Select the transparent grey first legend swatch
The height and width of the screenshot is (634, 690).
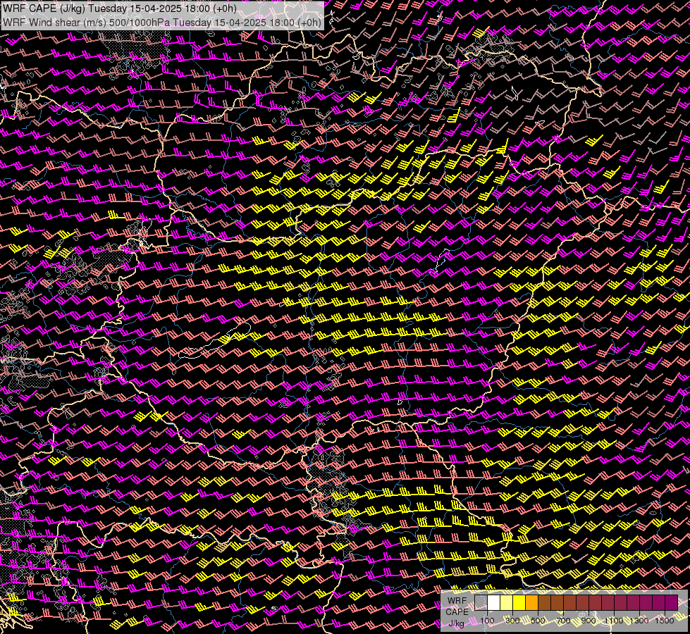[481, 603]
